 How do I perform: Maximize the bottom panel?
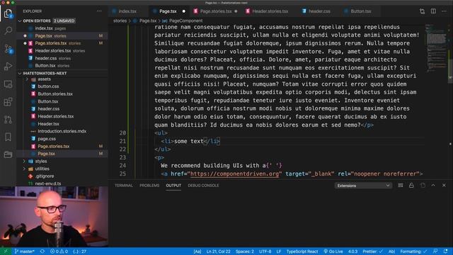tap(433, 186)
